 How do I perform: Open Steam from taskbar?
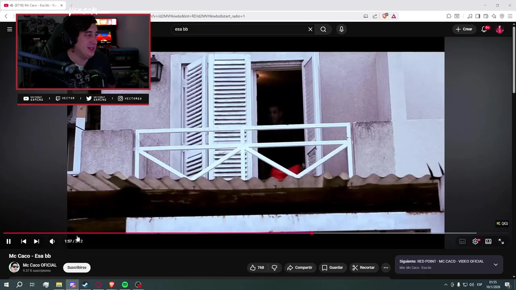coord(85,285)
